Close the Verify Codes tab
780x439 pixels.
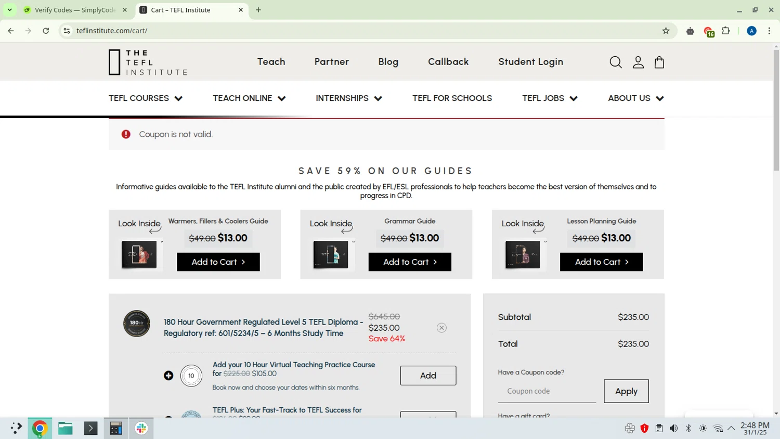[125, 10]
